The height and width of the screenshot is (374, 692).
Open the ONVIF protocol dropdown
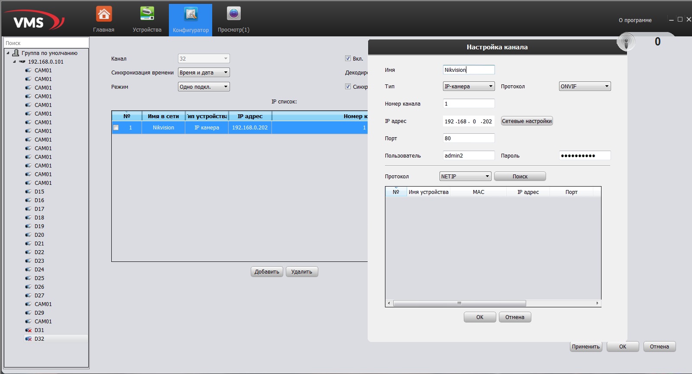pyautogui.click(x=585, y=87)
